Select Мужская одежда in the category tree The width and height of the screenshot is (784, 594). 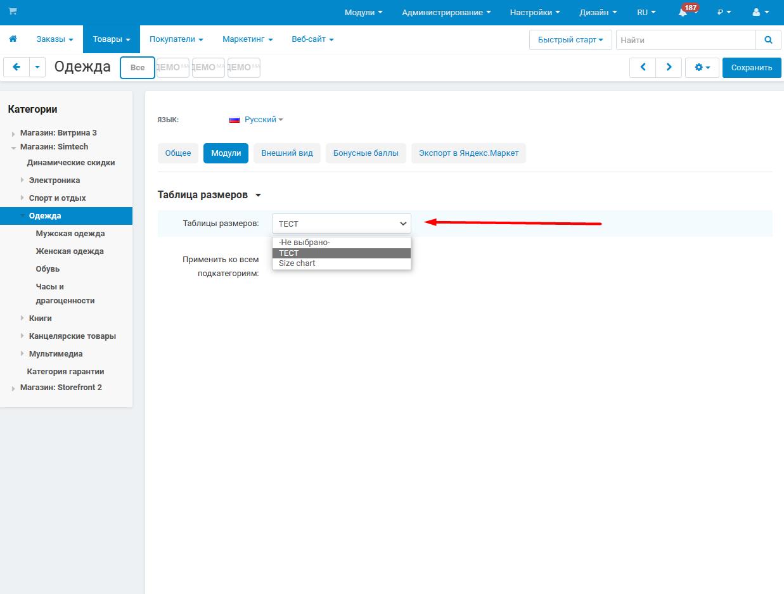click(x=70, y=234)
